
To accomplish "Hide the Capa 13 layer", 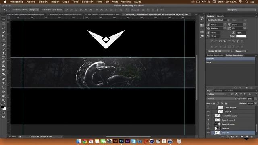I will pyautogui.click(x=208, y=133).
